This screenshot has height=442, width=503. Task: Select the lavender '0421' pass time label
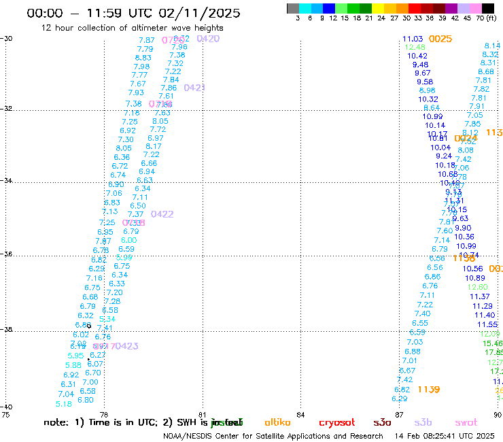(x=194, y=88)
